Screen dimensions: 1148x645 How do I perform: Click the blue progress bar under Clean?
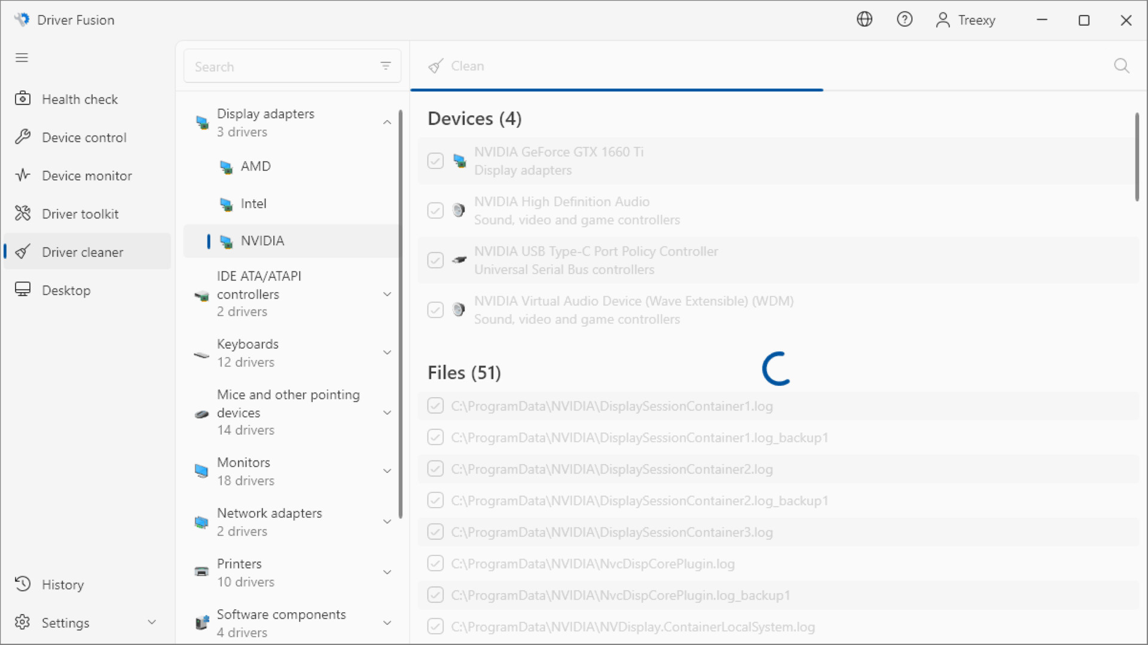click(x=616, y=90)
